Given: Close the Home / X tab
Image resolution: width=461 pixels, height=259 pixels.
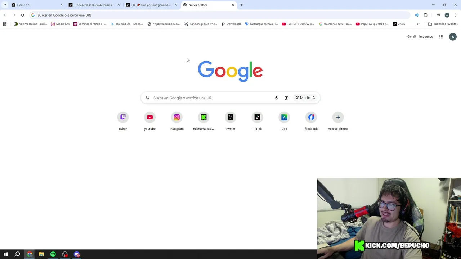Looking at the screenshot, I should [61, 5].
